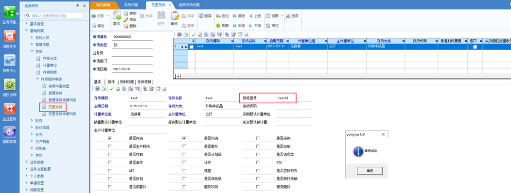Open 企业互联 in the left sidebar
Image resolution: width=511 pixels, height=193 pixels.
10,112
